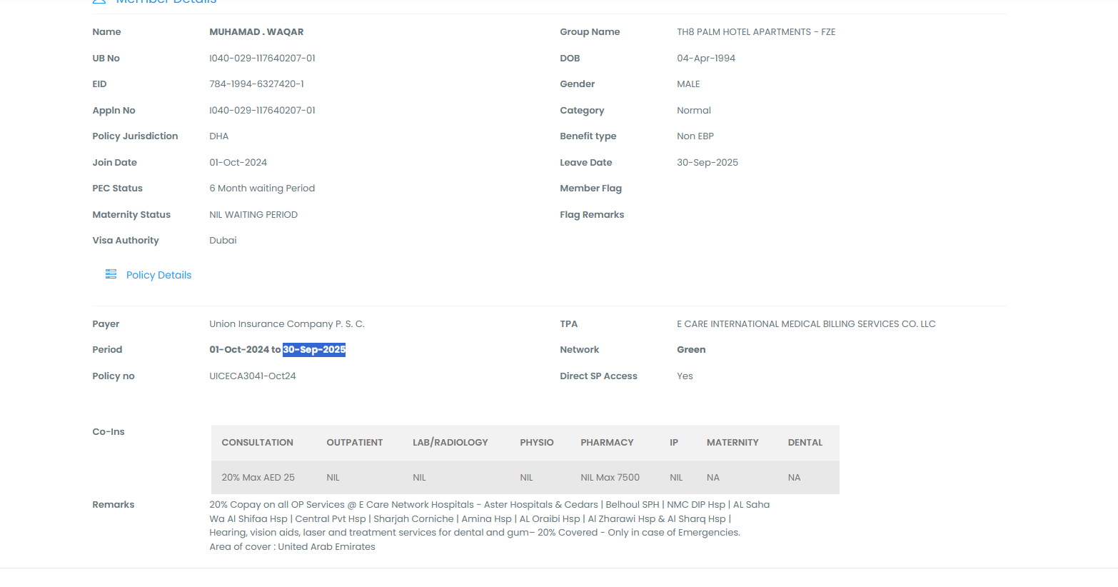The image size is (1118, 587).
Task: Click the Direct SP Access value Yes
Action: [685, 376]
